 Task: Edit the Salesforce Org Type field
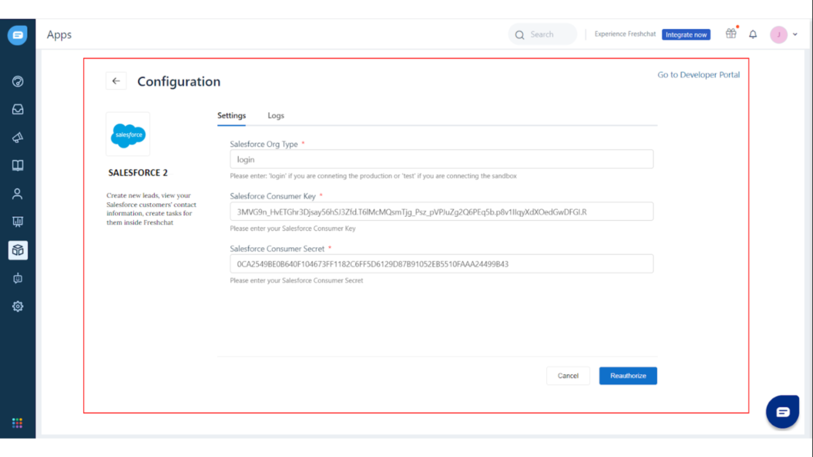point(441,159)
